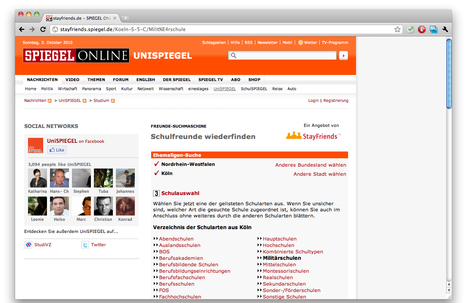467x303 pixels.
Task: Open the VIDEO tab
Action: pyautogui.click(x=72, y=80)
